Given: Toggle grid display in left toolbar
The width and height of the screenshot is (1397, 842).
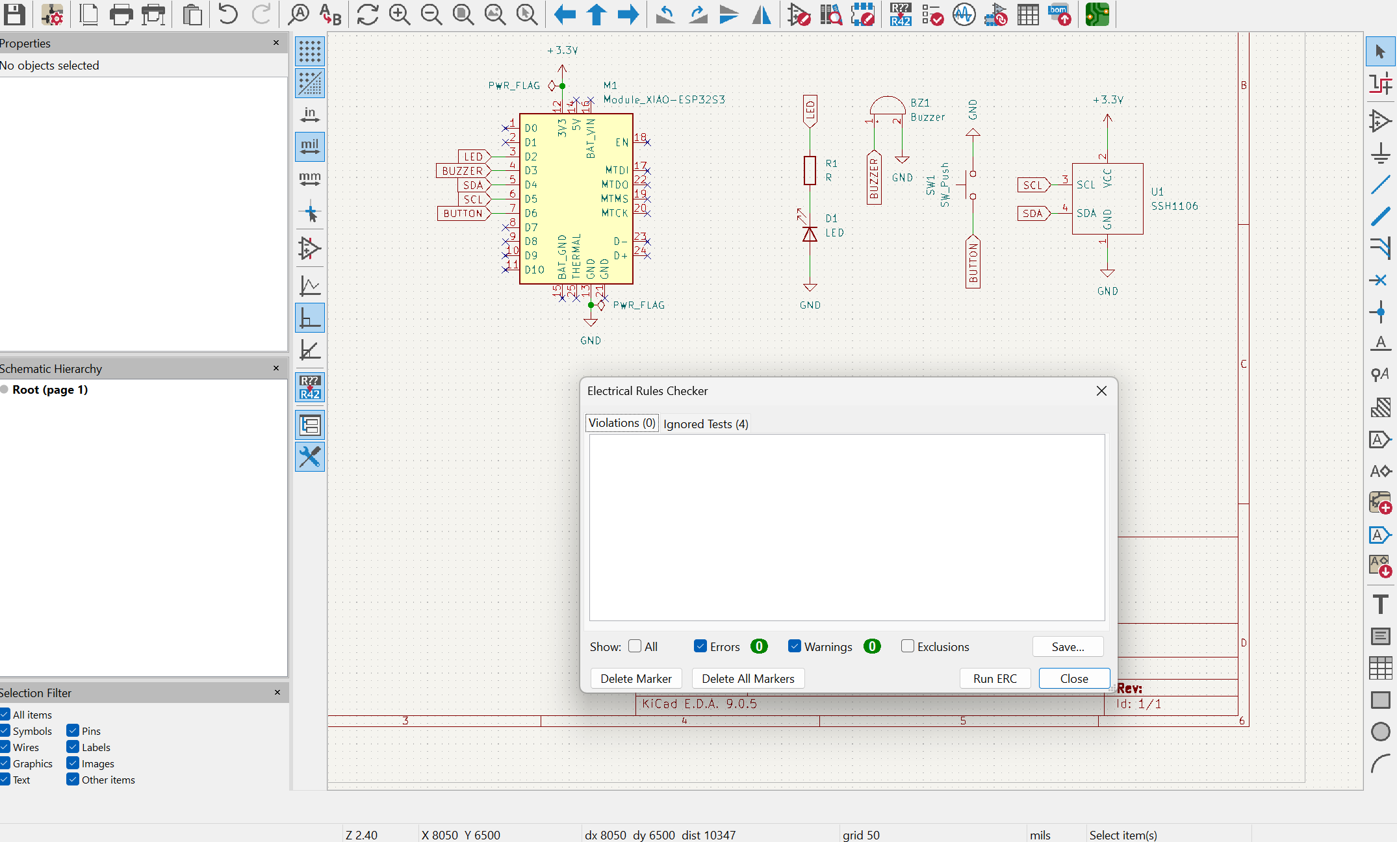Looking at the screenshot, I should coord(310,51).
